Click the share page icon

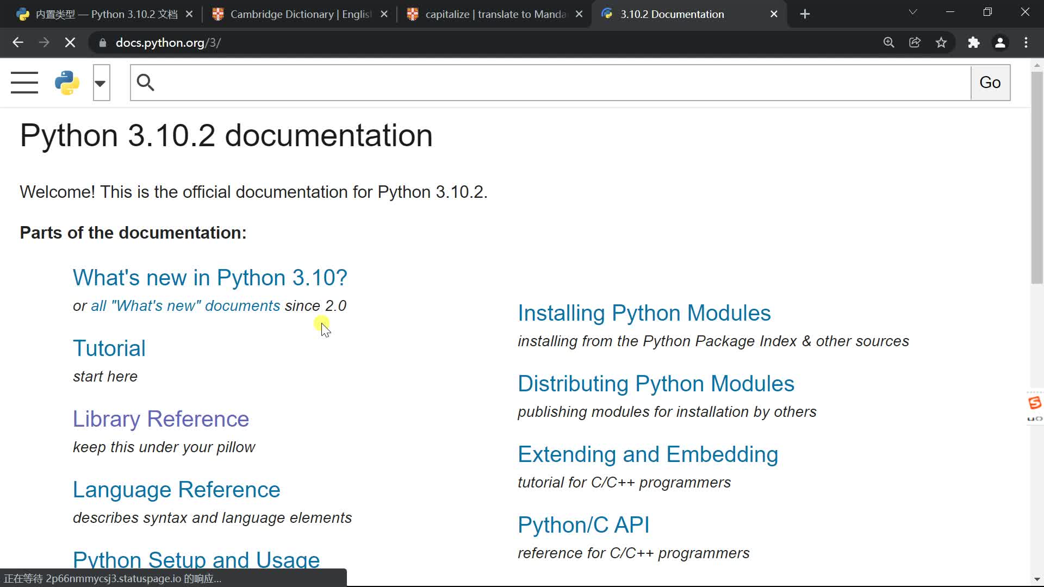[915, 42]
